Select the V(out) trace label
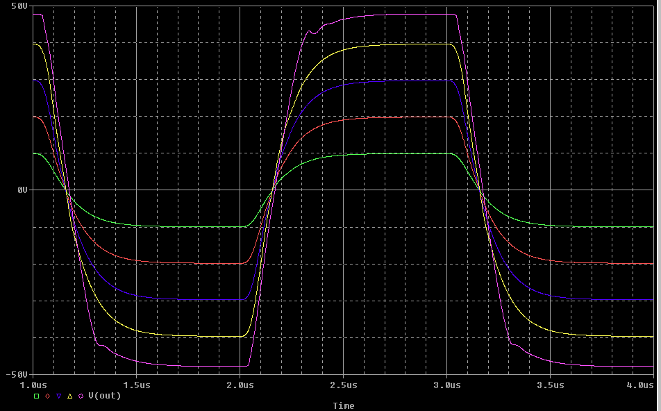Image resolution: width=661 pixels, height=411 pixels. point(103,396)
